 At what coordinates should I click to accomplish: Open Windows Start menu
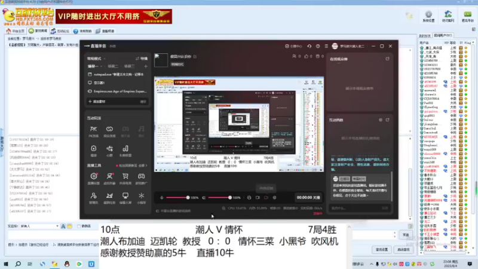pyautogui.click(x=6, y=264)
